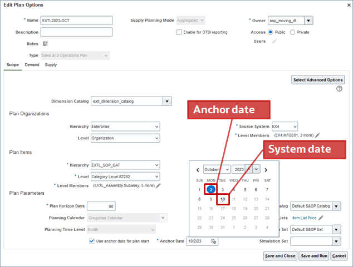Select Public access radio button
The width and height of the screenshot is (353, 267).
(x=271, y=32)
